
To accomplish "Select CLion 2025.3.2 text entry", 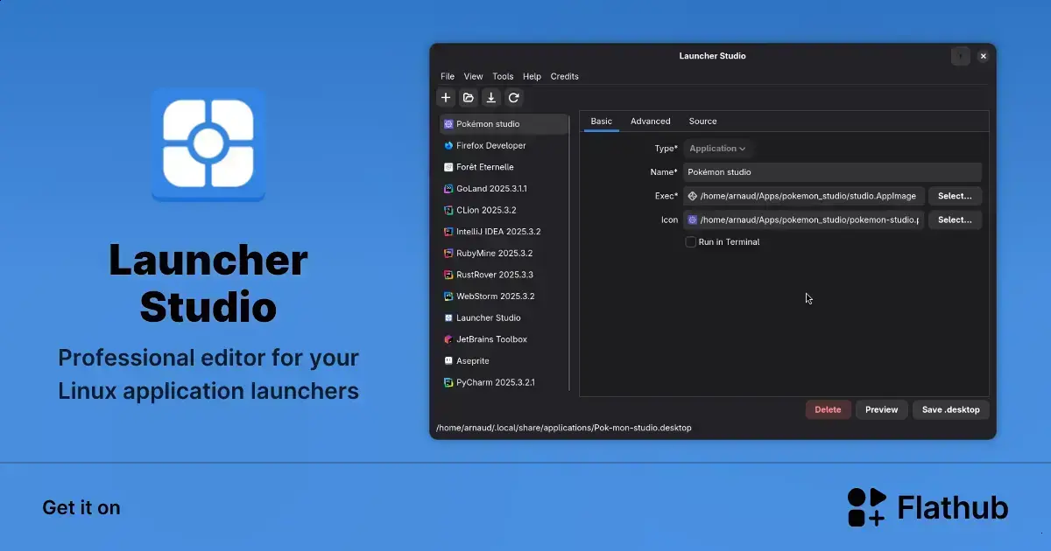I will pyautogui.click(x=486, y=211).
